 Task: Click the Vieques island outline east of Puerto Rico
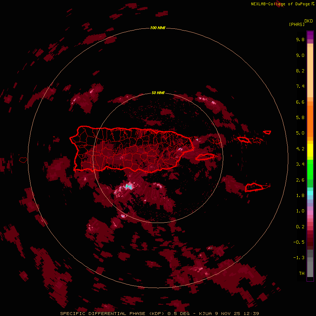(x=205, y=157)
